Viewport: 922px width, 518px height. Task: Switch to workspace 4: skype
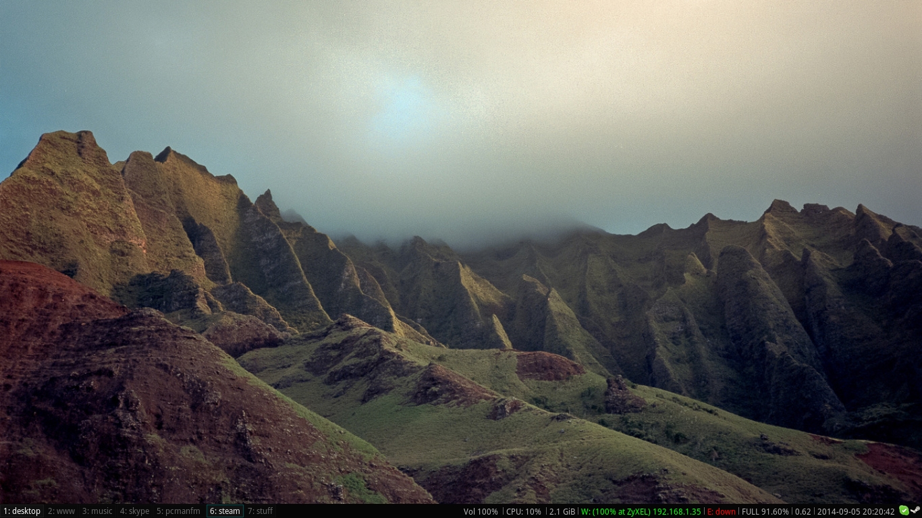click(135, 511)
